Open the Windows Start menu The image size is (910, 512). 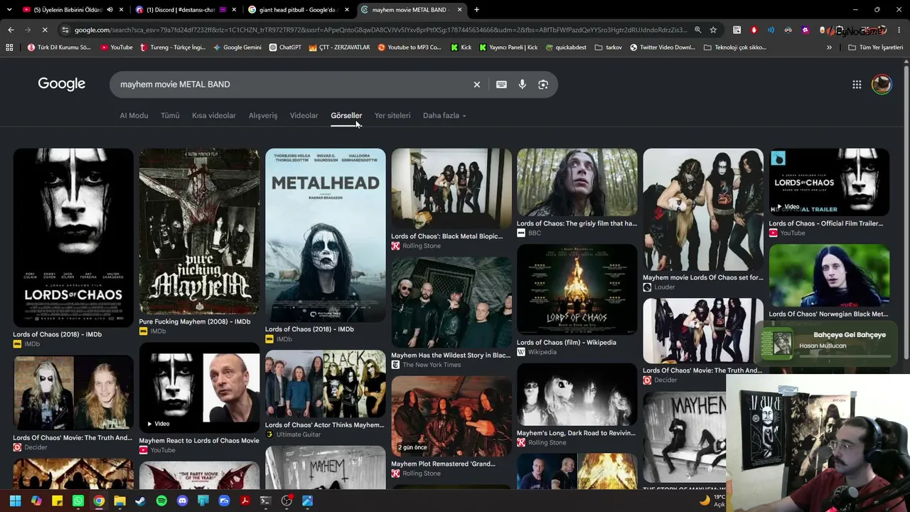15,501
